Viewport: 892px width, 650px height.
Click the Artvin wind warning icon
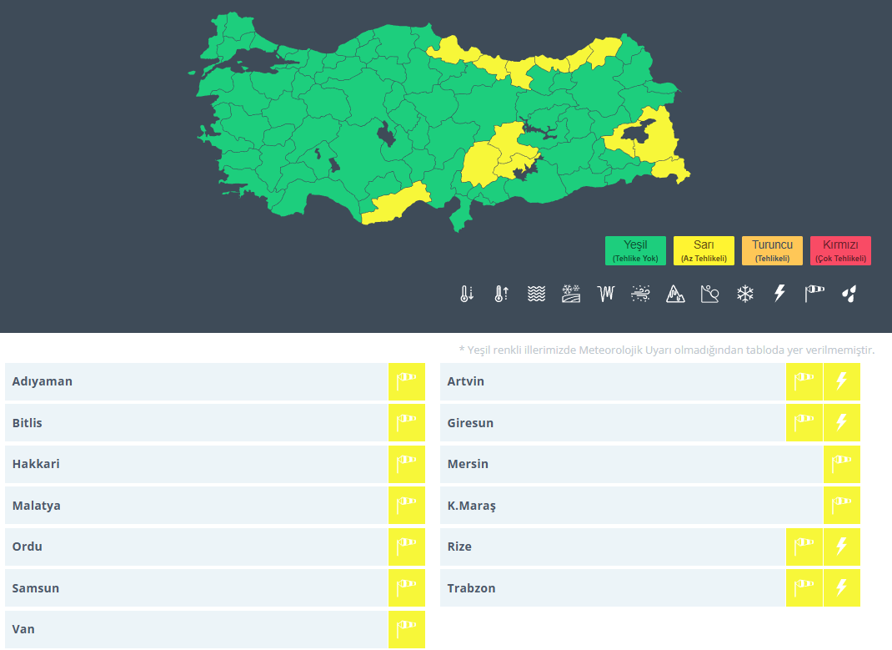pyautogui.click(x=804, y=381)
